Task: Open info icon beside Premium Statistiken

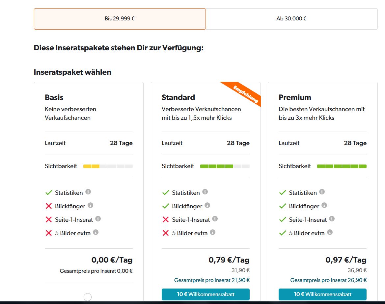Action: pyautogui.click(x=322, y=192)
